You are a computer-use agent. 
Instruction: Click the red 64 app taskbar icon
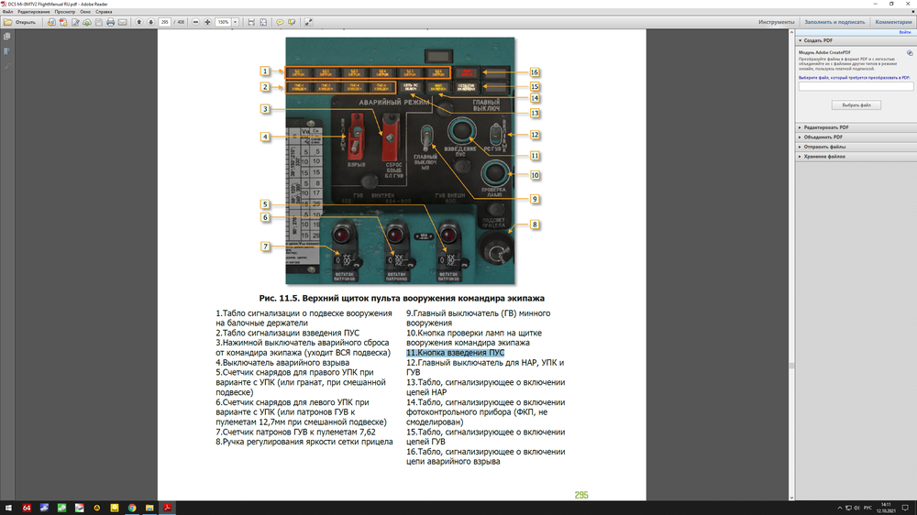(x=27, y=508)
